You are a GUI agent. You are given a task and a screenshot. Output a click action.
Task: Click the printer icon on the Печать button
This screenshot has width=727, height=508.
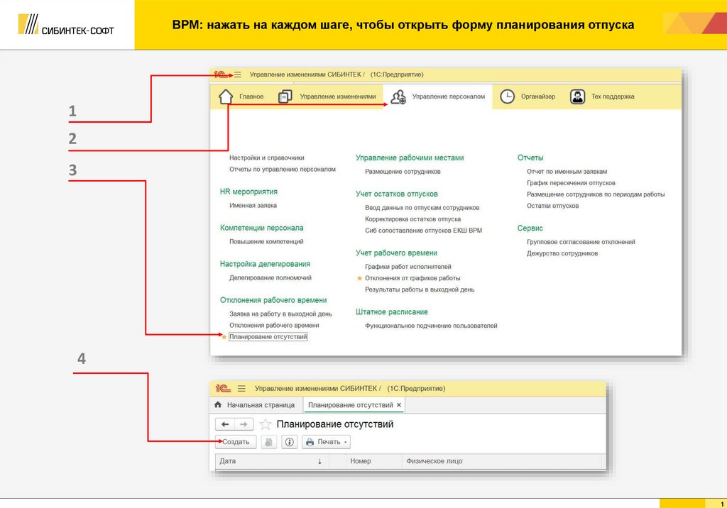310,442
